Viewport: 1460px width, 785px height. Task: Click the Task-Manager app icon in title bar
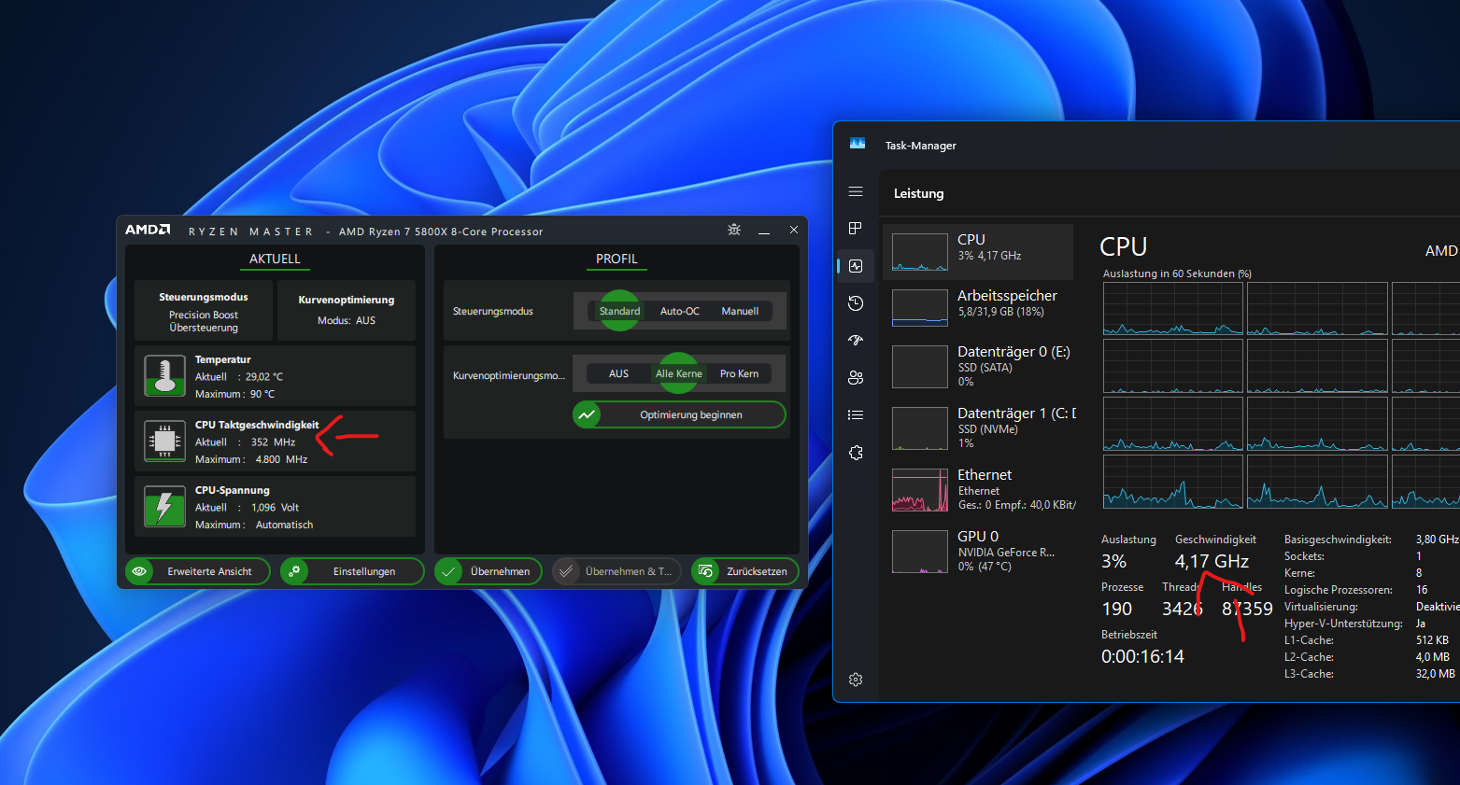point(858,145)
